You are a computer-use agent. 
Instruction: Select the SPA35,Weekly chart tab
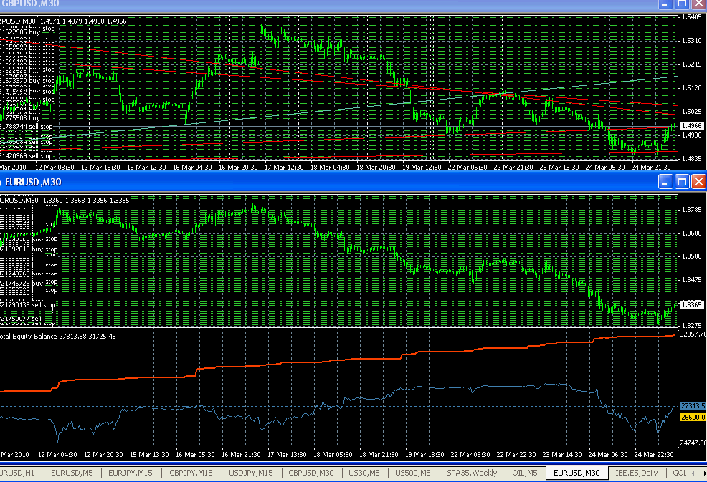pyautogui.click(x=470, y=473)
